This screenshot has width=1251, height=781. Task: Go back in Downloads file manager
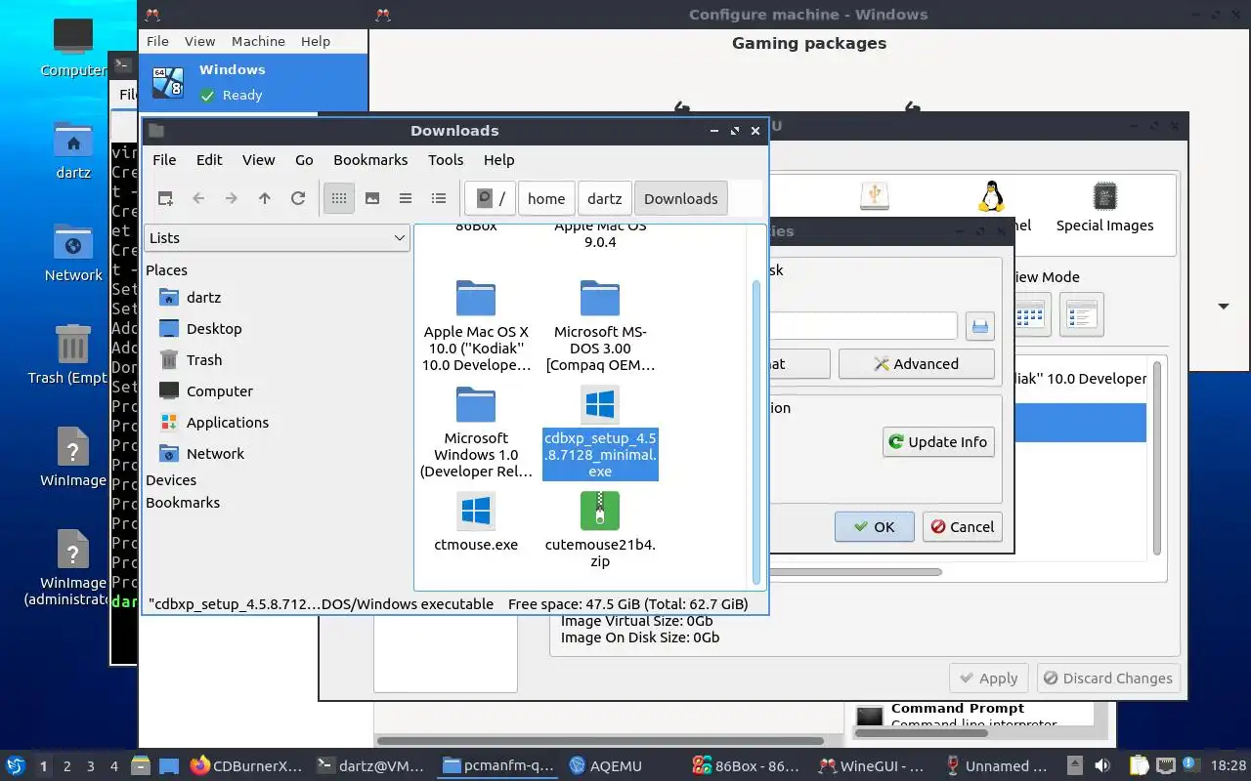click(x=198, y=198)
